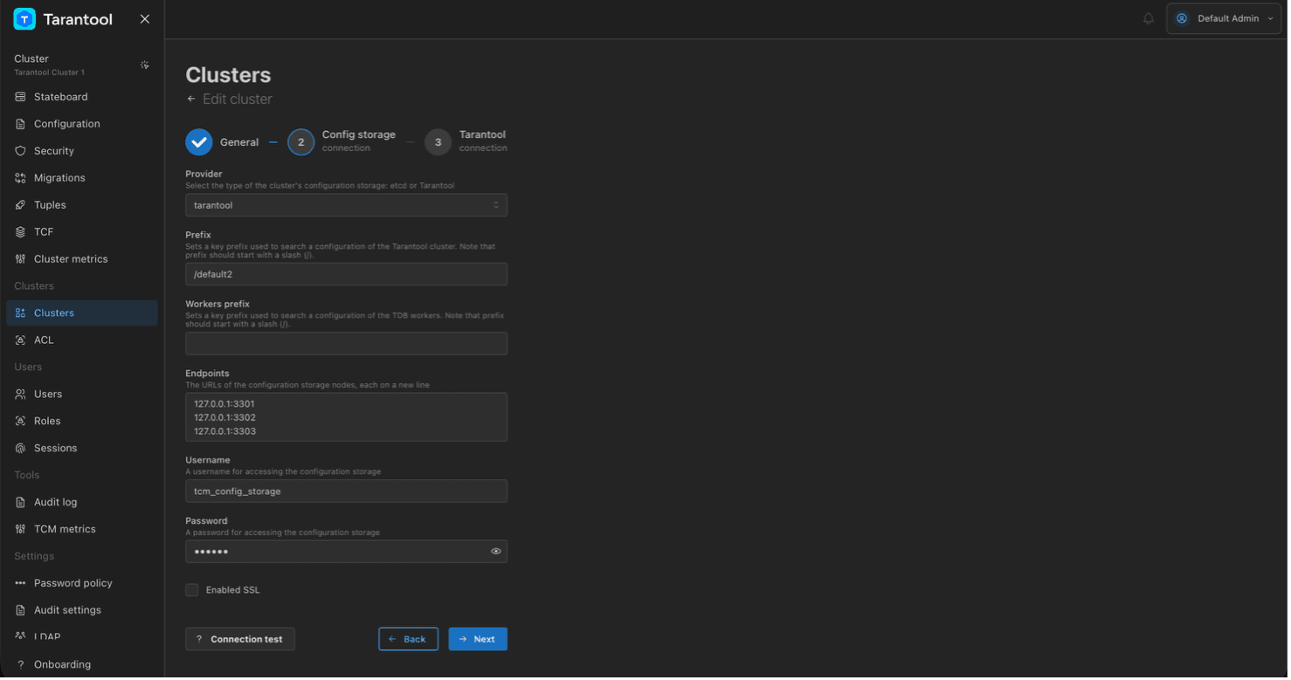This screenshot has width=1291, height=680.
Task: Click the Clusters grid icon
Action: click(x=21, y=313)
